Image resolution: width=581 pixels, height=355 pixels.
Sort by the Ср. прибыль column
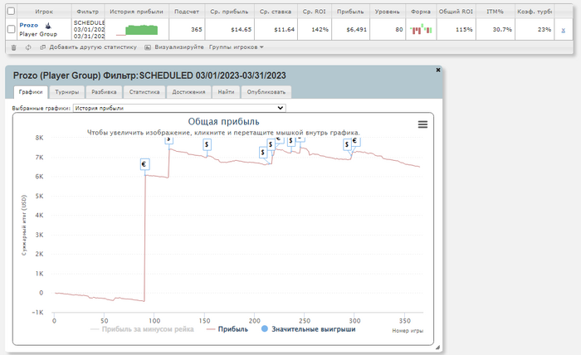click(229, 12)
